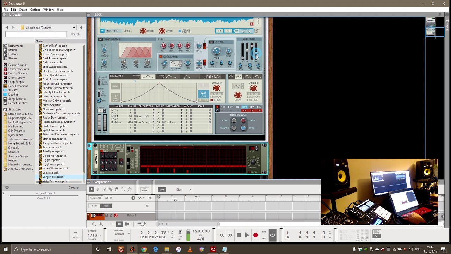Click the Rewind transport button
Image resolution: width=451 pixels, height=254 pixels.
[222, 235]
